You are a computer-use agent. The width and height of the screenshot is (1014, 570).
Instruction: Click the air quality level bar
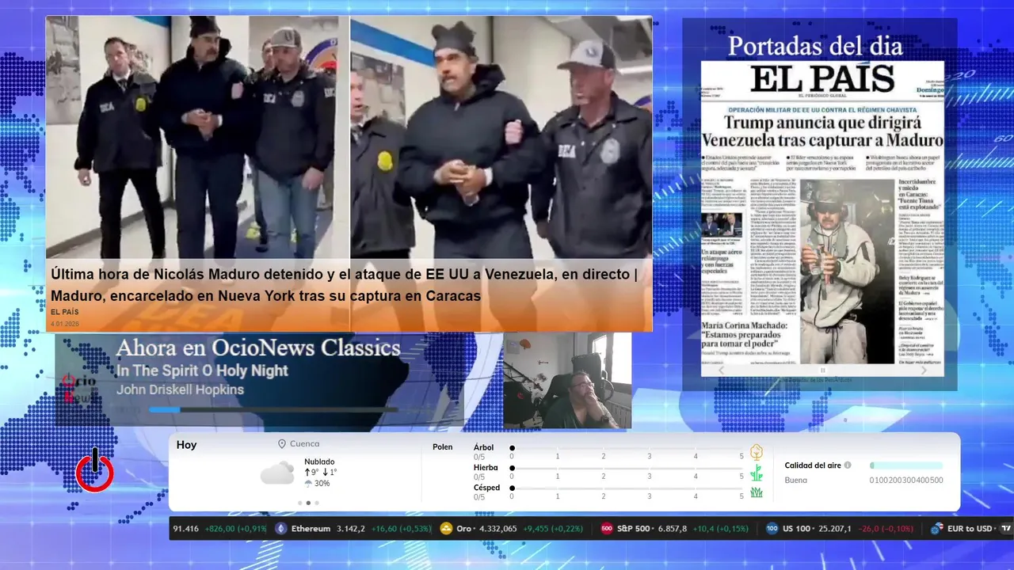[x=906, y=465]
